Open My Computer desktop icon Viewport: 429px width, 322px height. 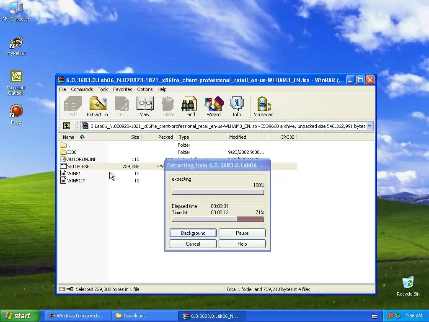pyautogui.click(x=16, y=11)
